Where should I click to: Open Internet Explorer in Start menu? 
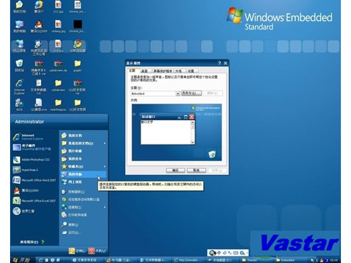[28, 137]
